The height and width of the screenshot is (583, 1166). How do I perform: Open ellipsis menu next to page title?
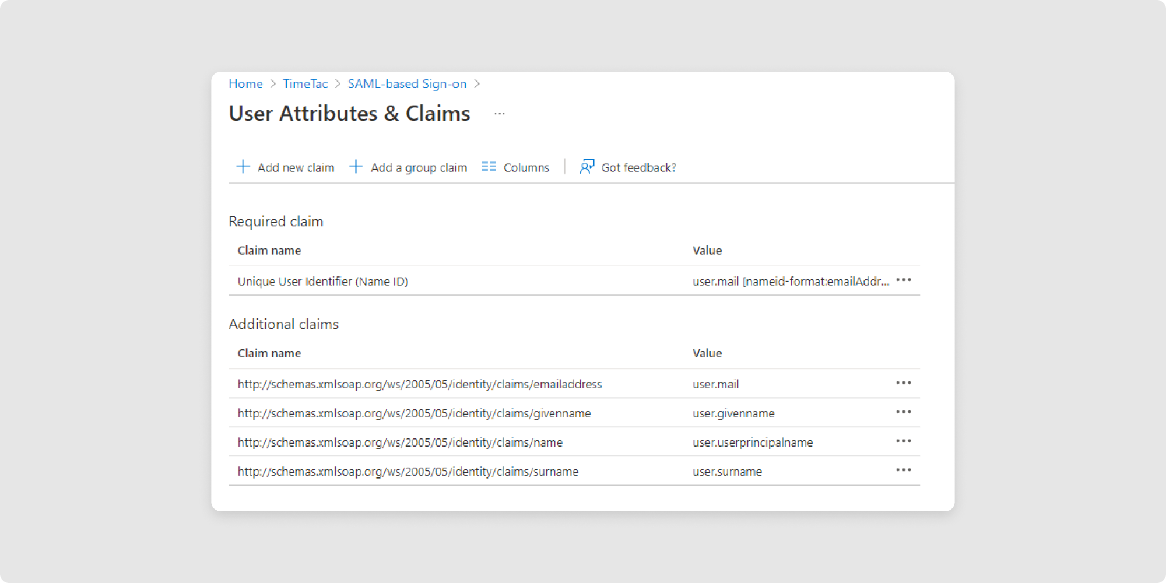pyautogui.click(x=500, y=114)
